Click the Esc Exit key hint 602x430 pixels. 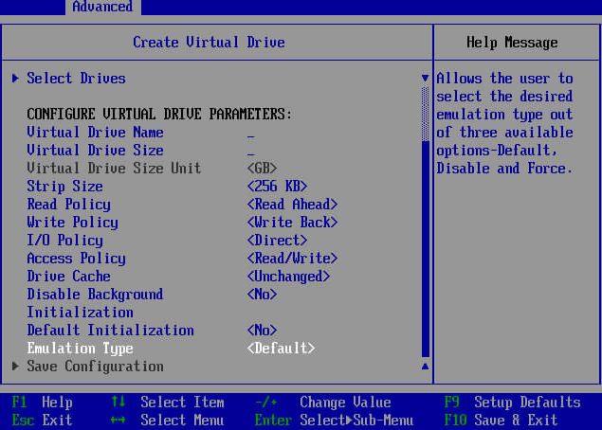coord(43,420)
